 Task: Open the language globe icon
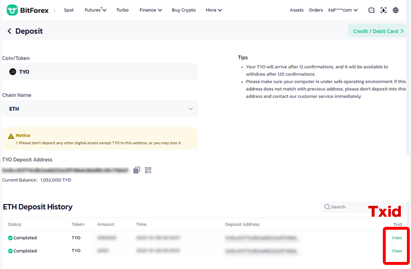396,10
